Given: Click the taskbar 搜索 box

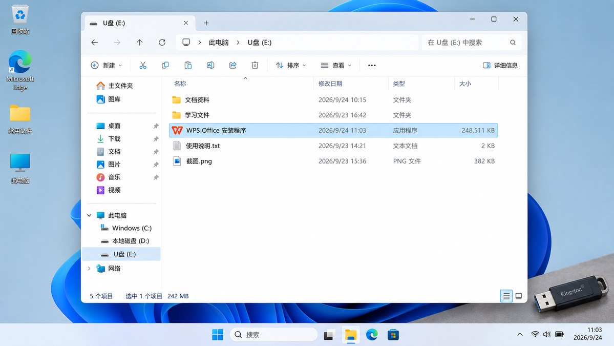Looking at the screenshot, I should (x=273, y=335).
